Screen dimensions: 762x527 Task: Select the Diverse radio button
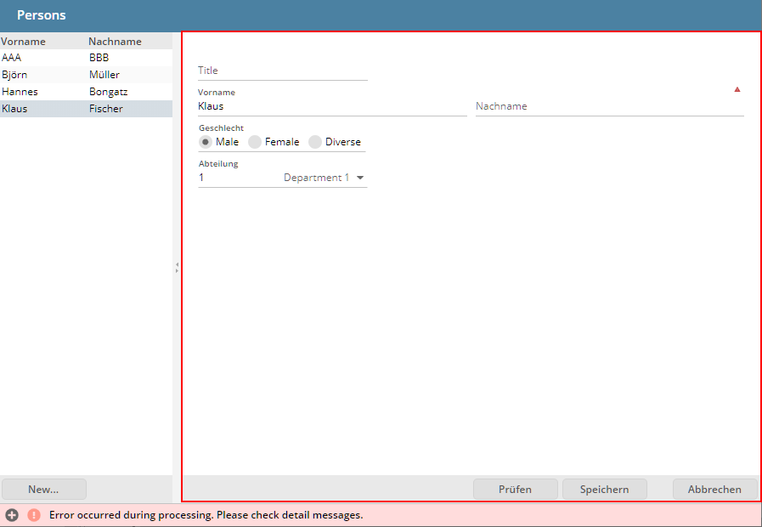pyautogui.click(x=315, y=142)
